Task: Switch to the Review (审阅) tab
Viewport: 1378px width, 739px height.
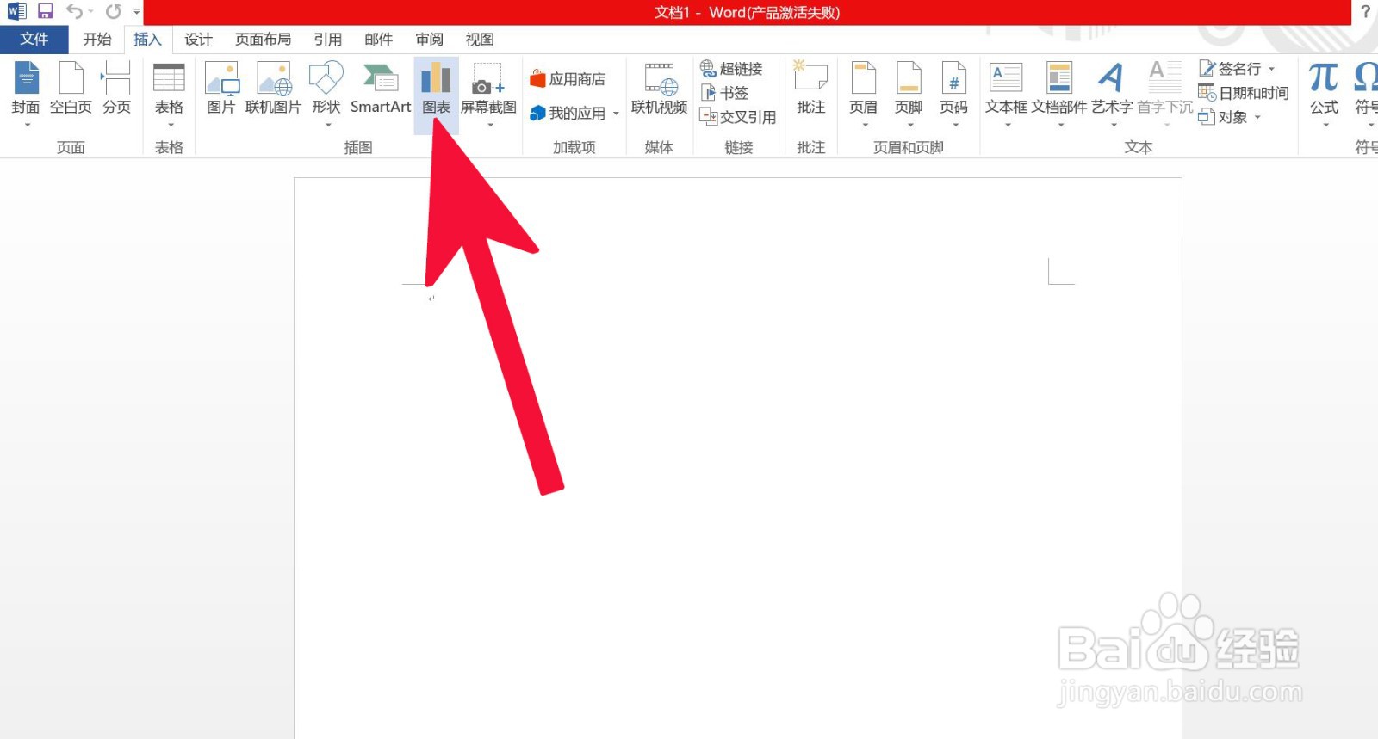Action: point(429,40)
